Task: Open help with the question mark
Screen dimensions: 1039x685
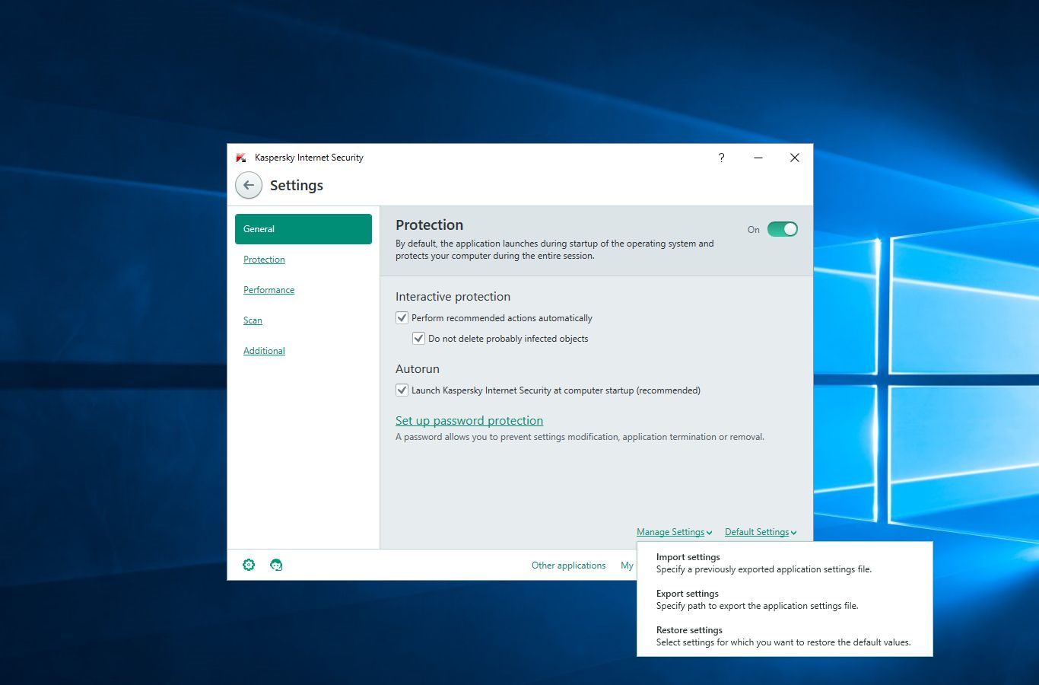Action: [721, 158]
